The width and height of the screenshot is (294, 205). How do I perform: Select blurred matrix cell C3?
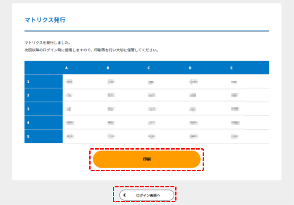click(152, 109)
